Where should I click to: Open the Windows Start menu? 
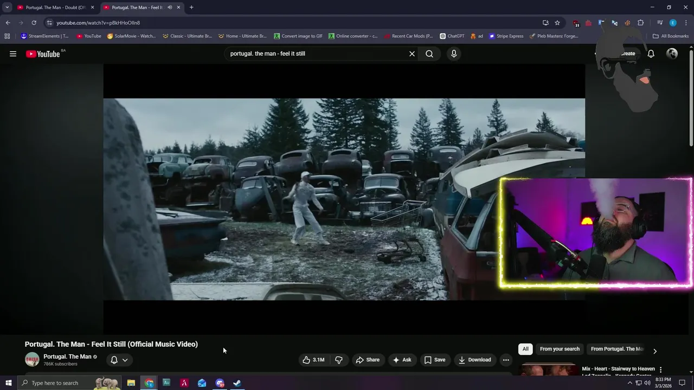[8, 383]
